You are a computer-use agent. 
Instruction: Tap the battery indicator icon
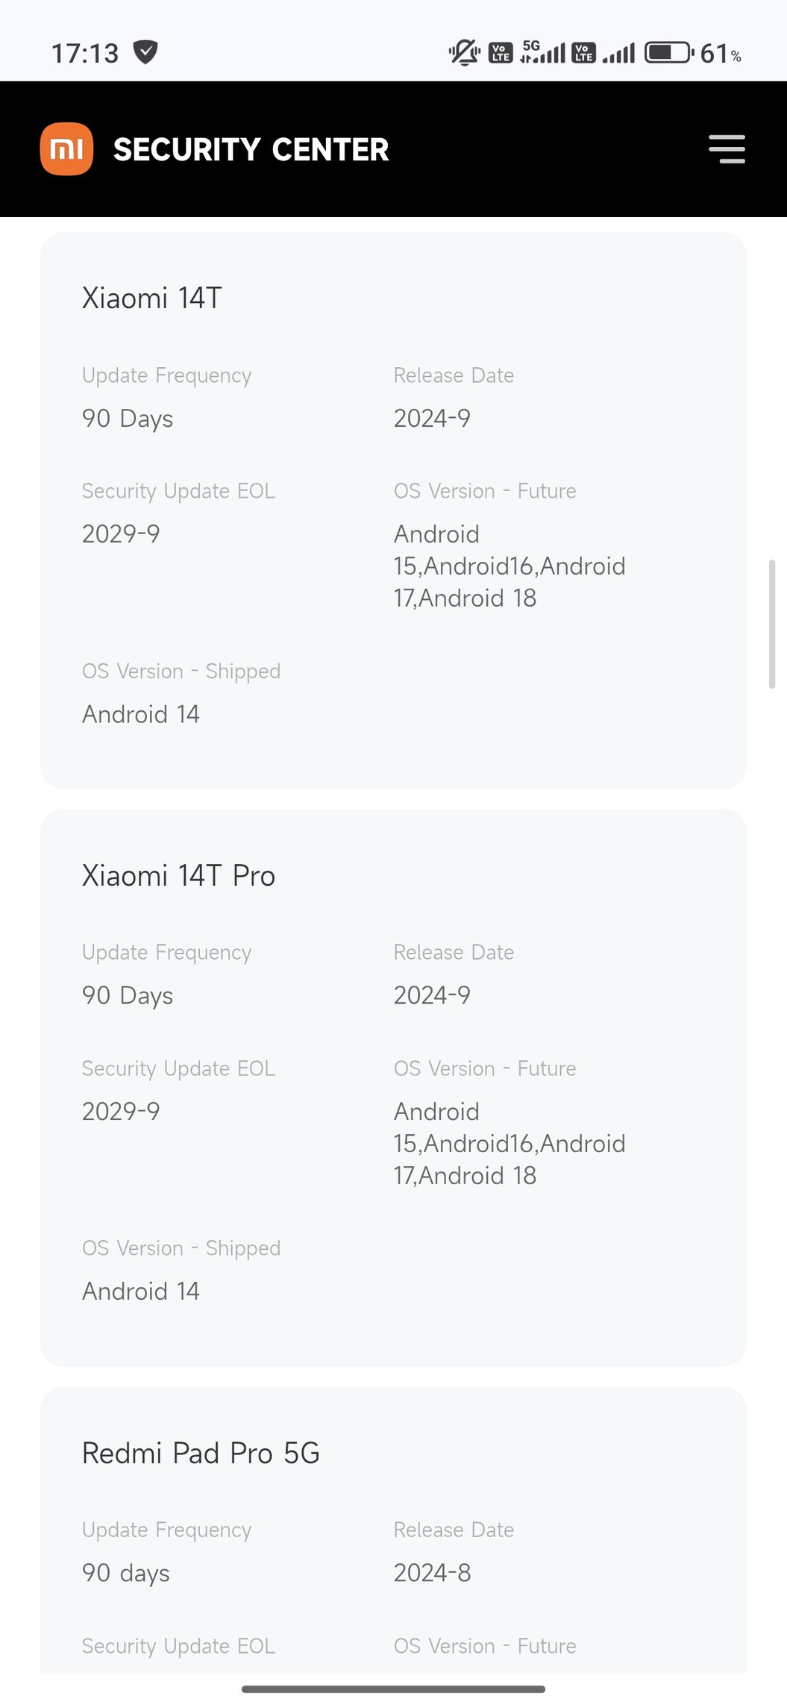pyautogui.click(x=669, y=53)
